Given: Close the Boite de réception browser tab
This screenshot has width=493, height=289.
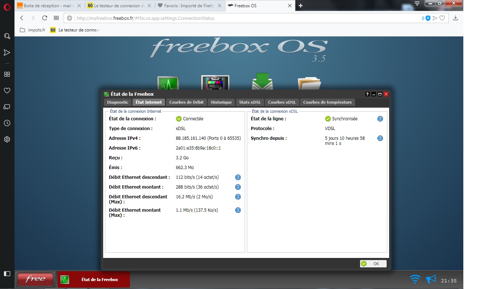Looking at the screenshot, I should (79, 5).
